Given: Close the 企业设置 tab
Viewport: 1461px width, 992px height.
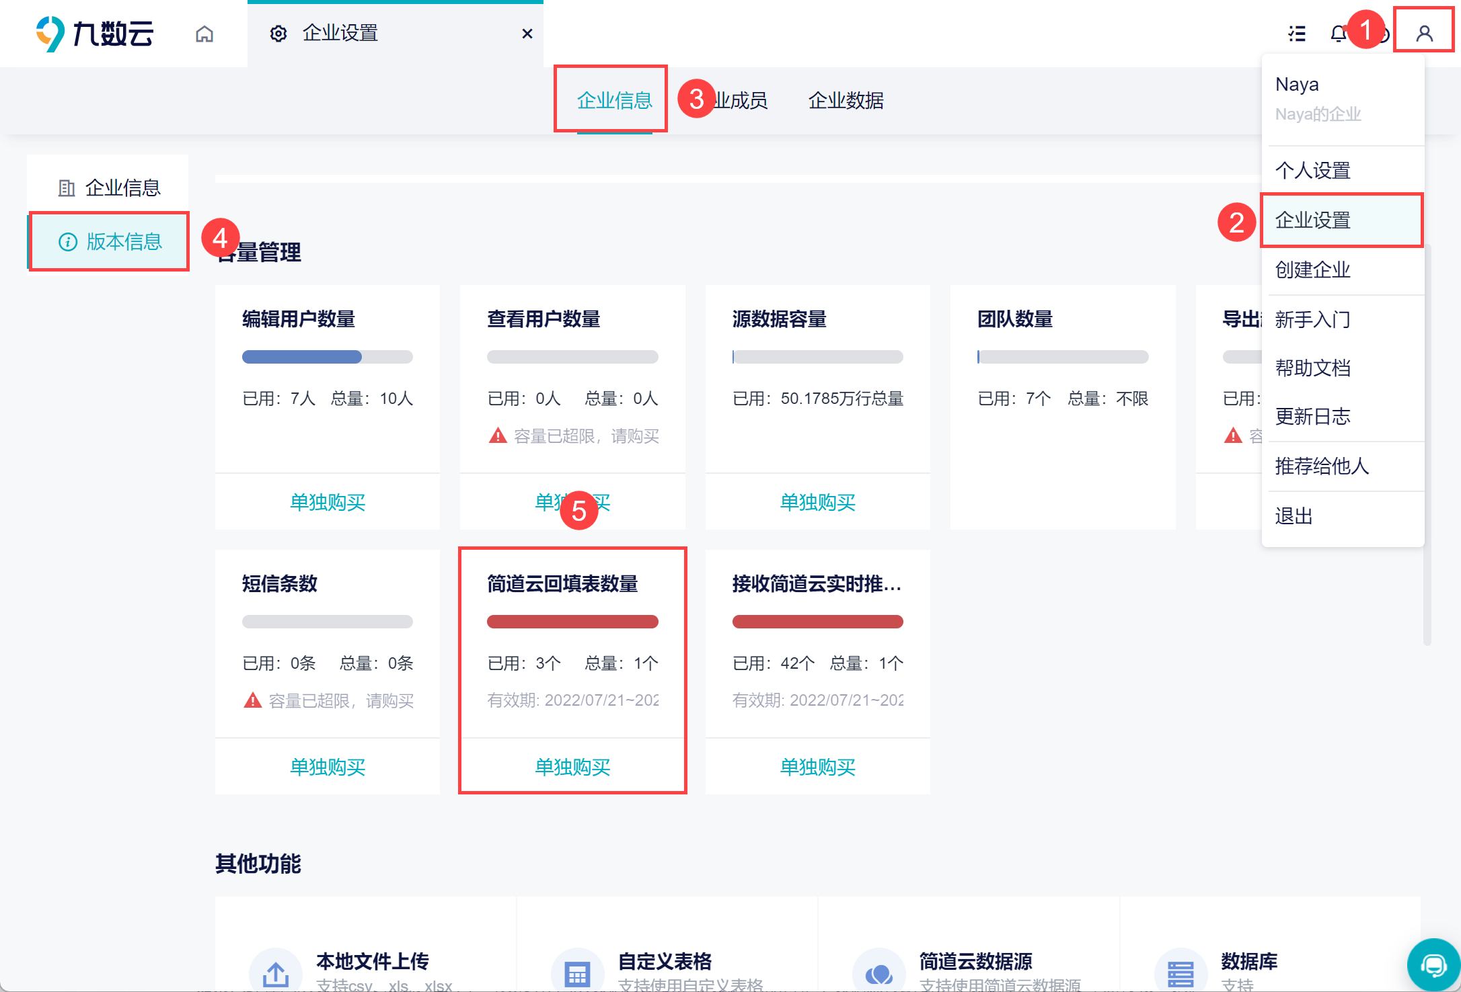Looking at the screenshot, I should [527, 34].
